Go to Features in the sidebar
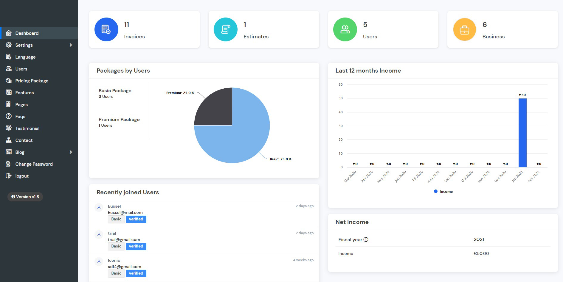 [24, 93]
